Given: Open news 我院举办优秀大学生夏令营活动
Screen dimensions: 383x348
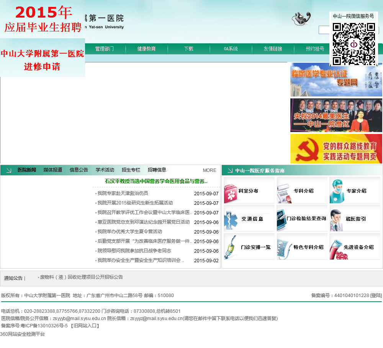Looking at the screenshot, I should point(130,232).
